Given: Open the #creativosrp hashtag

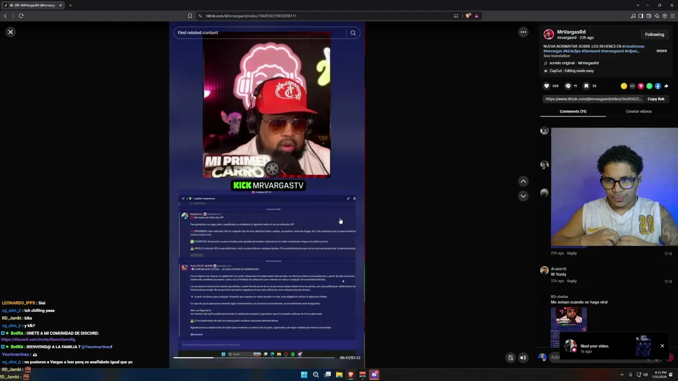Looking at the screenshot, I should 633,47.
